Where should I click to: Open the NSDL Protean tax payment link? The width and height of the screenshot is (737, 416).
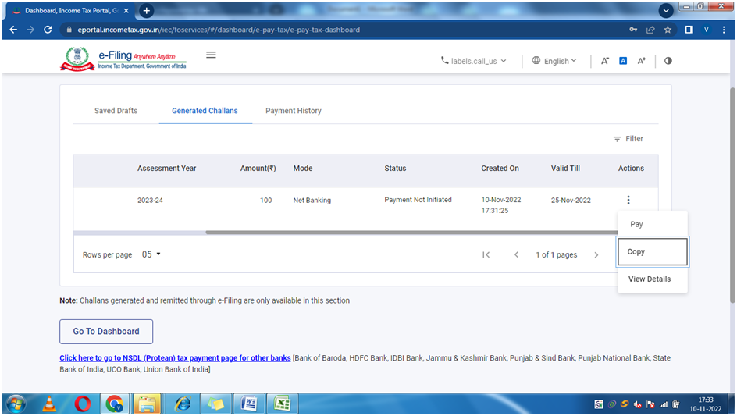[175, 358]
